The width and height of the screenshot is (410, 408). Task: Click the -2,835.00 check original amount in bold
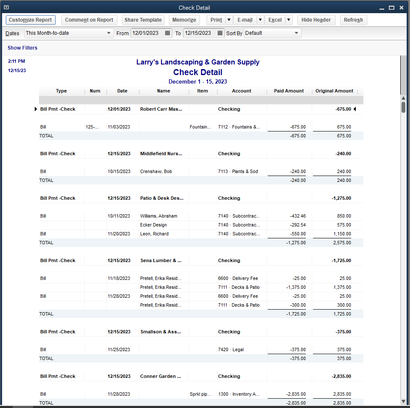(341, 376)
